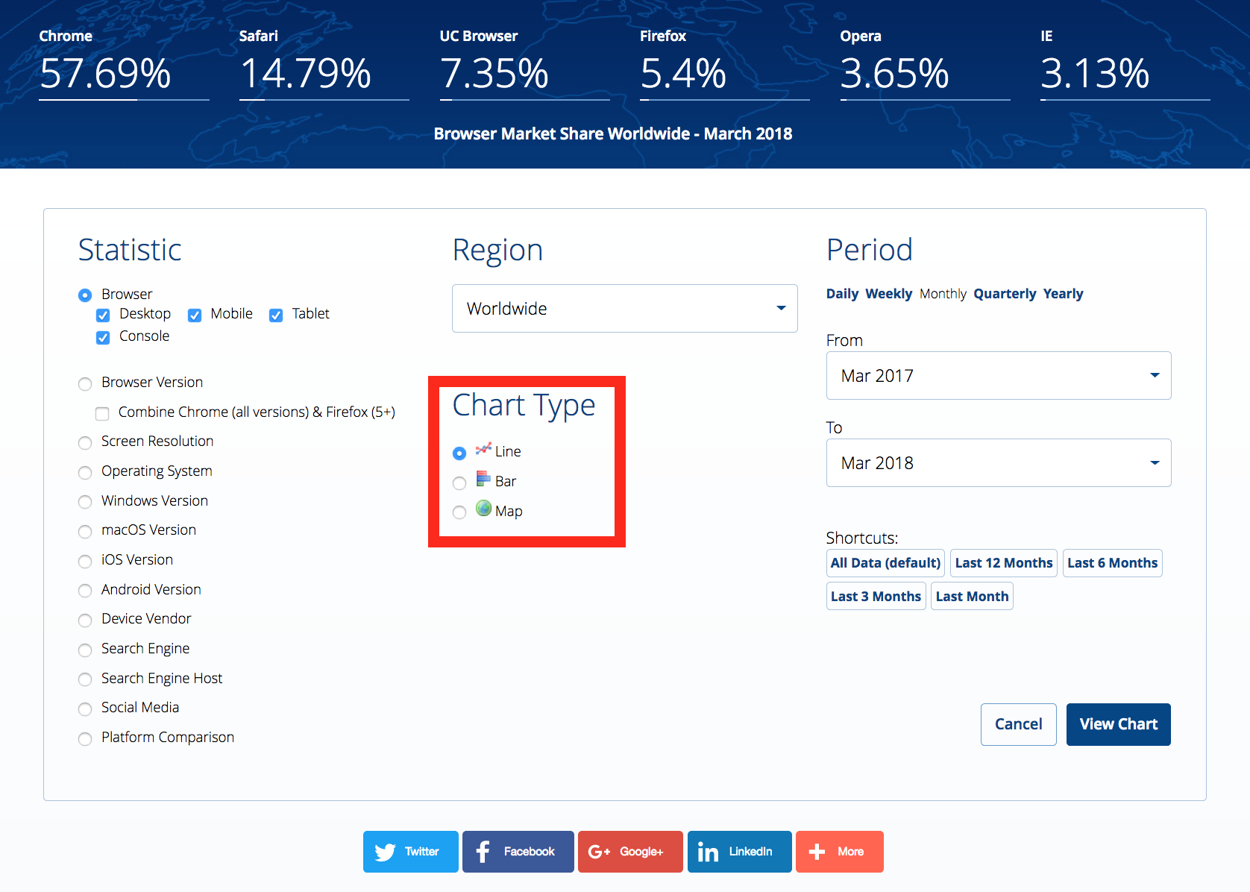Viewport: 1250px width, 892px height.
Task: Select Search Engine Host radio button
Action: 85,679
